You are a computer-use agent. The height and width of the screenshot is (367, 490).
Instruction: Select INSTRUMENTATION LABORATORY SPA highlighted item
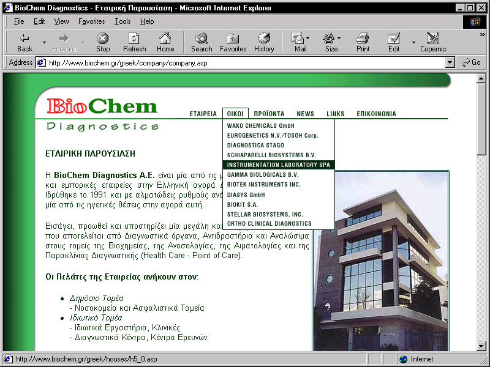[x=279, y=165]
